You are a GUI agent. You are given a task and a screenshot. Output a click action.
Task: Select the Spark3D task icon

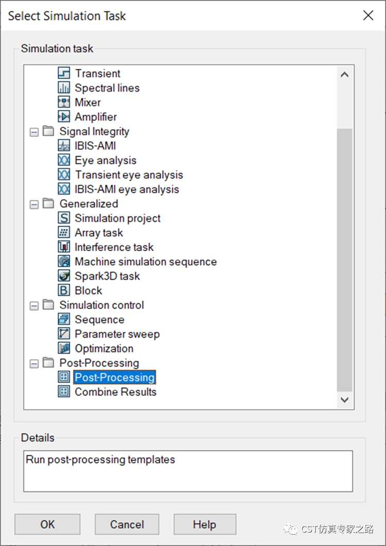coord(64,276)
